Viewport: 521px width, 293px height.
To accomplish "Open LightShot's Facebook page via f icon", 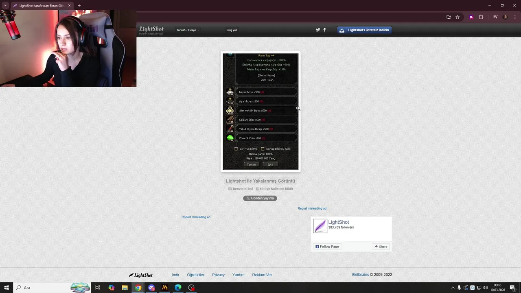I will [x=324, y=30].
